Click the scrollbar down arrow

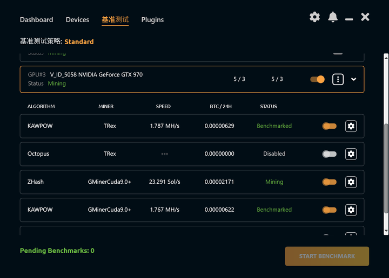pos(386,231)
